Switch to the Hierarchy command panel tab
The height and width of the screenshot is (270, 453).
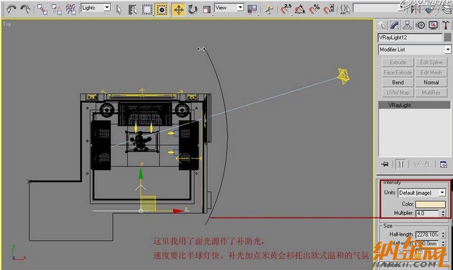click(408, 25)
